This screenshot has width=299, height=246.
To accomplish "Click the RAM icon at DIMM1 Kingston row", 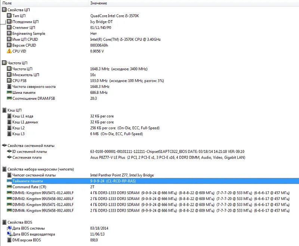I will pos(9,193).
